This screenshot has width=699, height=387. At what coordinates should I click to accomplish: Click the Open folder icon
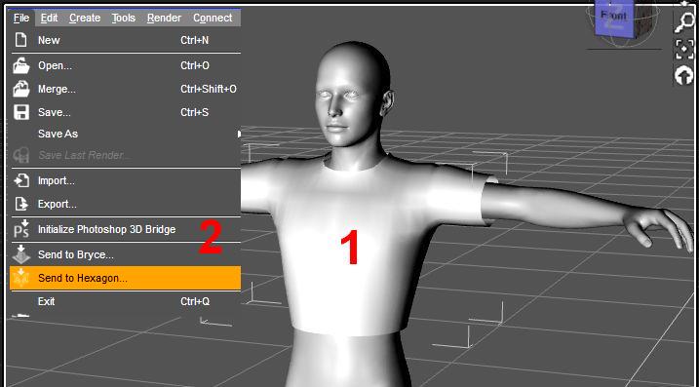(x=20, y=66)
